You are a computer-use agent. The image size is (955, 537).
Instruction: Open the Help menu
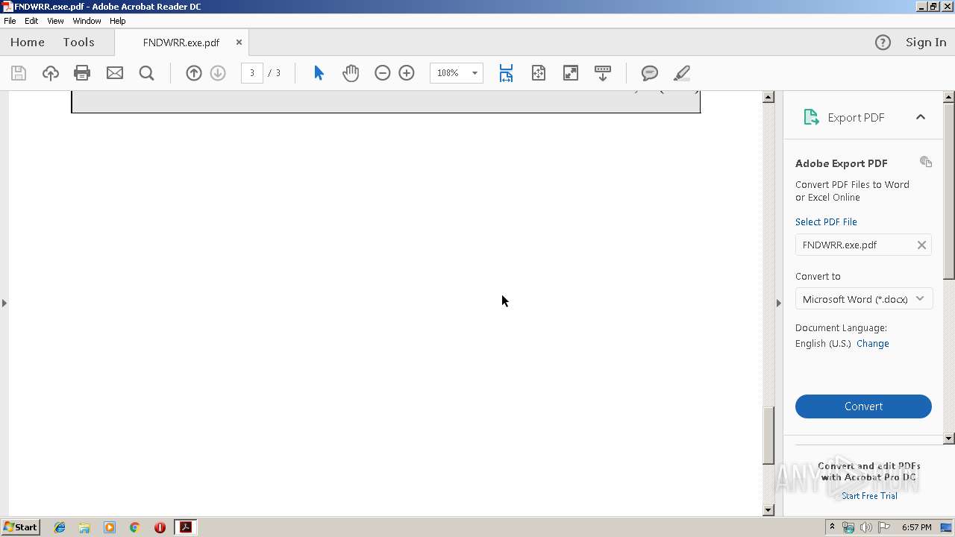[118, 21]
